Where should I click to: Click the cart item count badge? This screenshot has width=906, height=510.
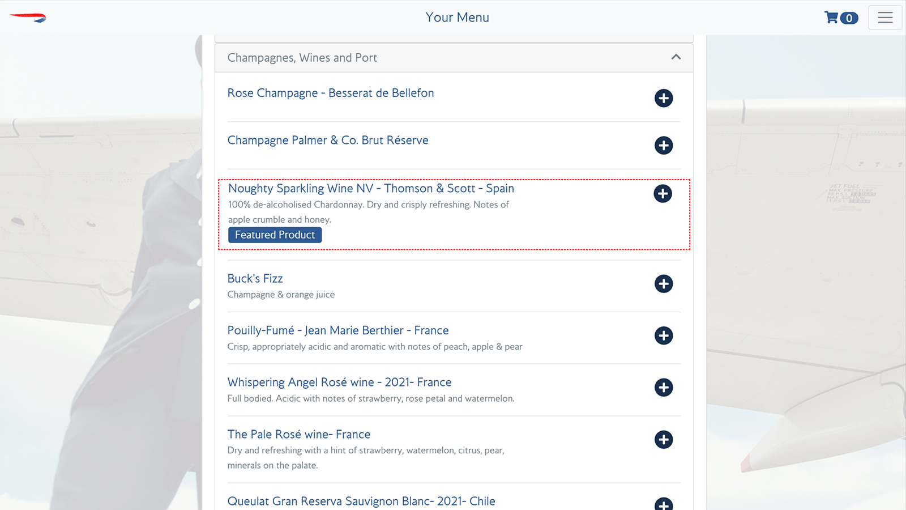tap(849, 18)
